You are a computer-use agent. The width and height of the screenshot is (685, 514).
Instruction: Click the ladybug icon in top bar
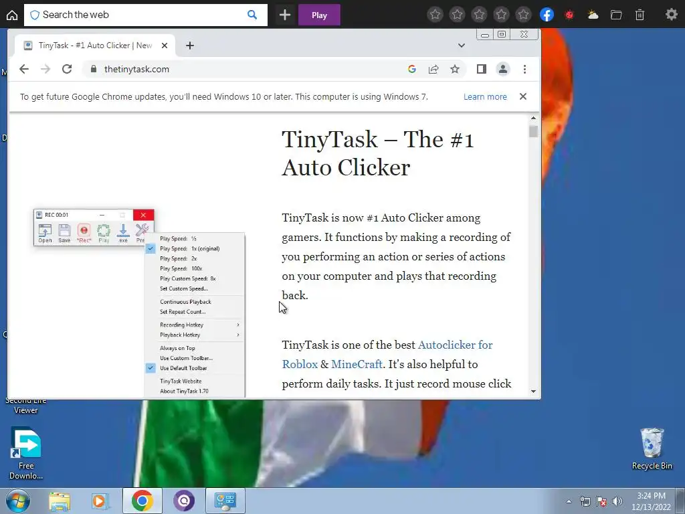pyautogui.click(x=569, y=15)
